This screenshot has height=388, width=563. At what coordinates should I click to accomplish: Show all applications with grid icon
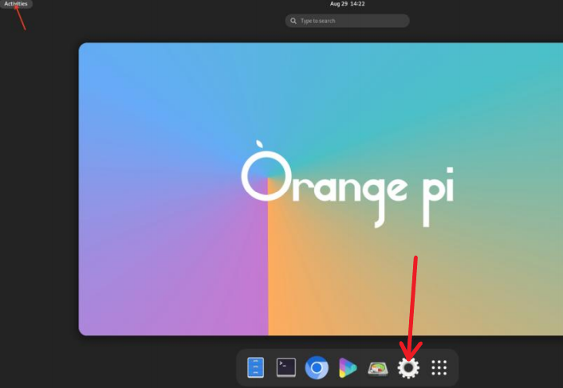[439, 367]
